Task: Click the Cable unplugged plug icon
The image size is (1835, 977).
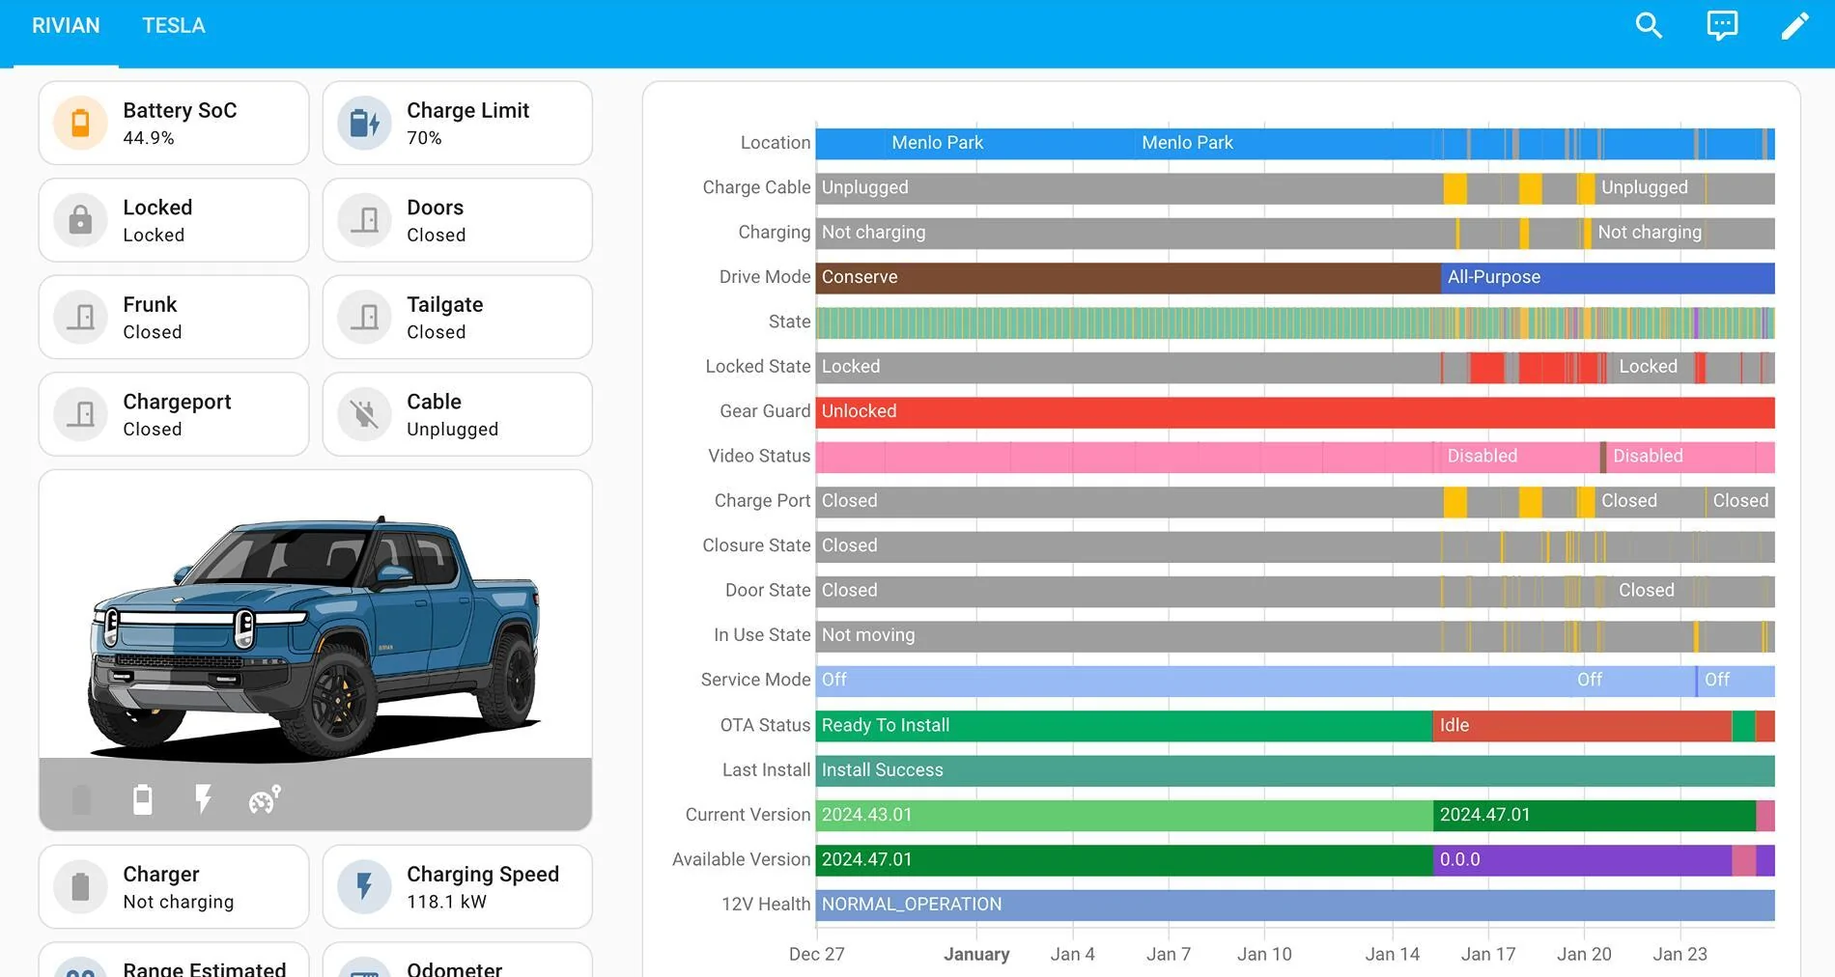Action: [364, 414]
